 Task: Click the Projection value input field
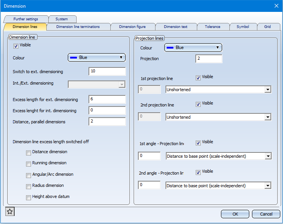[209, 59]
